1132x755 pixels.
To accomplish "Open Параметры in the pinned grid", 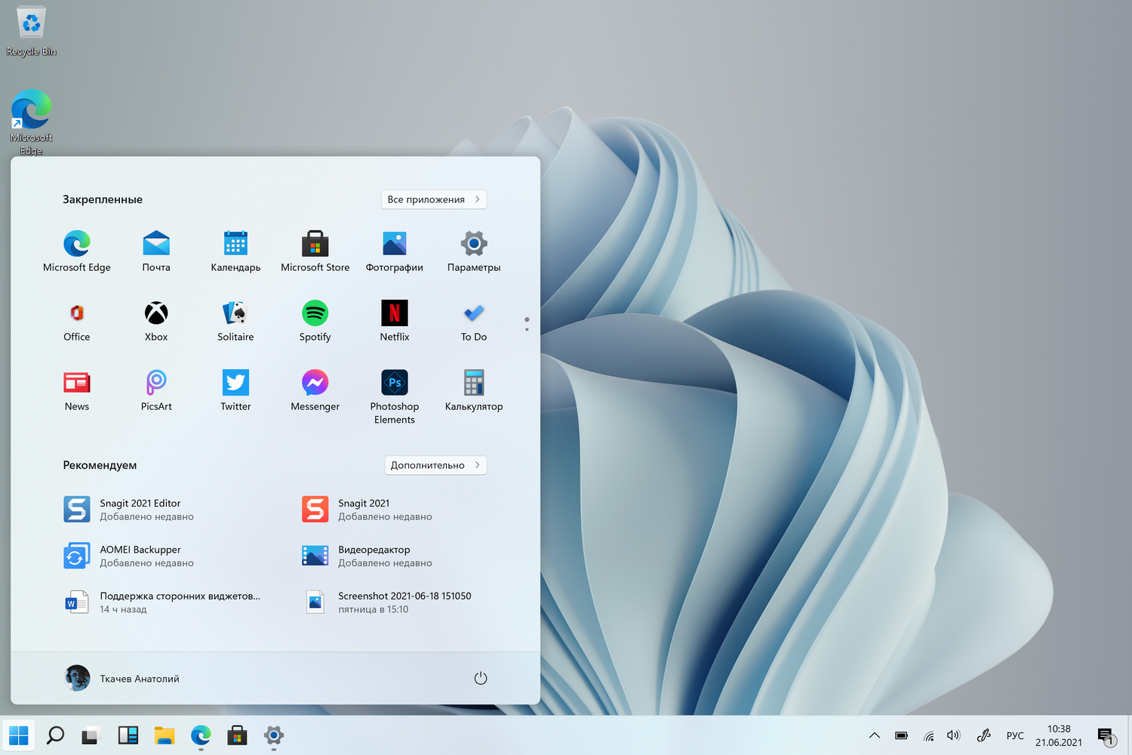I will pos(474,251).
